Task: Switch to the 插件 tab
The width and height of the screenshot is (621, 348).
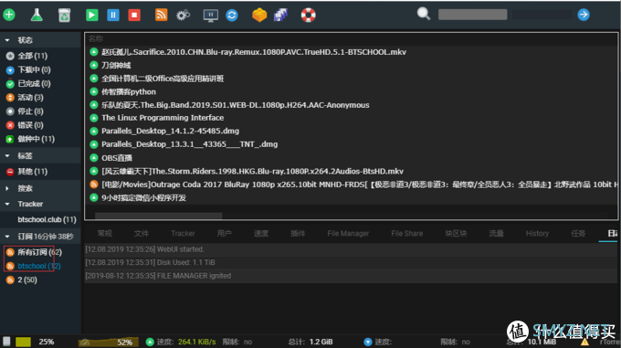Action: [x=298, y=233]
